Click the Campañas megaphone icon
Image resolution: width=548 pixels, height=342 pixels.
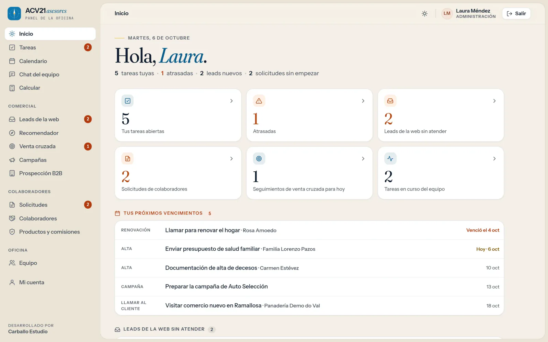12,160
